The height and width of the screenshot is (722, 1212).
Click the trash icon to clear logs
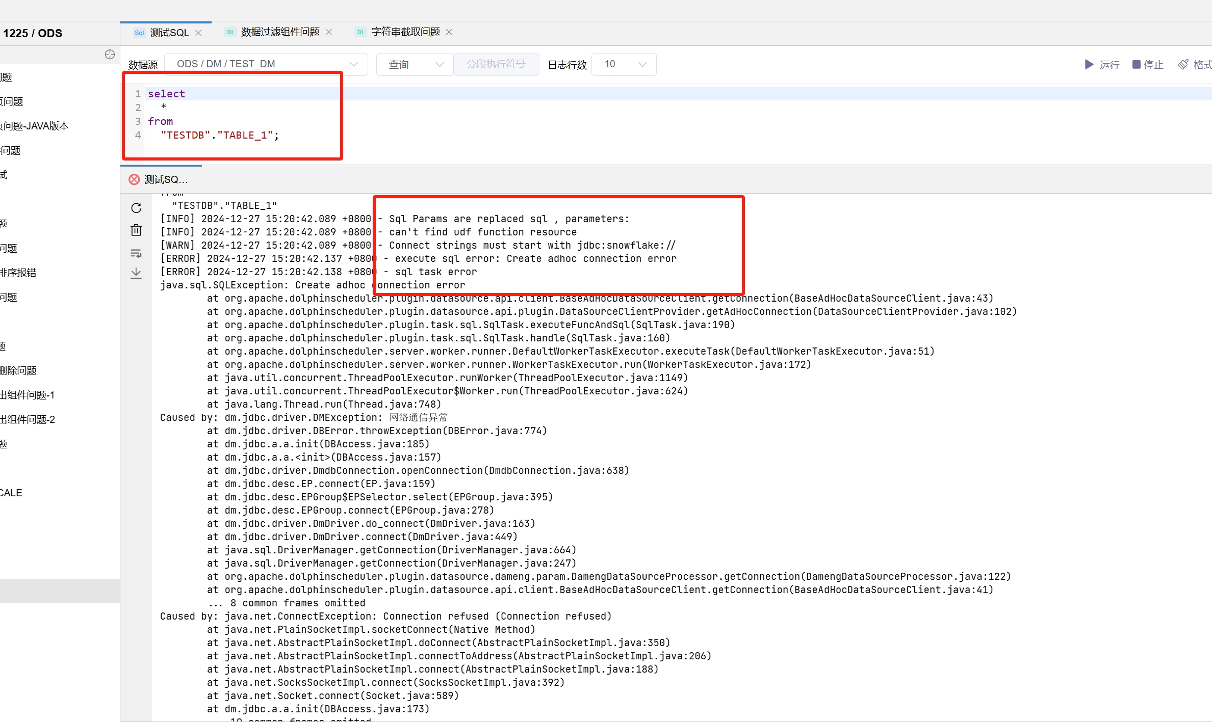(136, 230)
